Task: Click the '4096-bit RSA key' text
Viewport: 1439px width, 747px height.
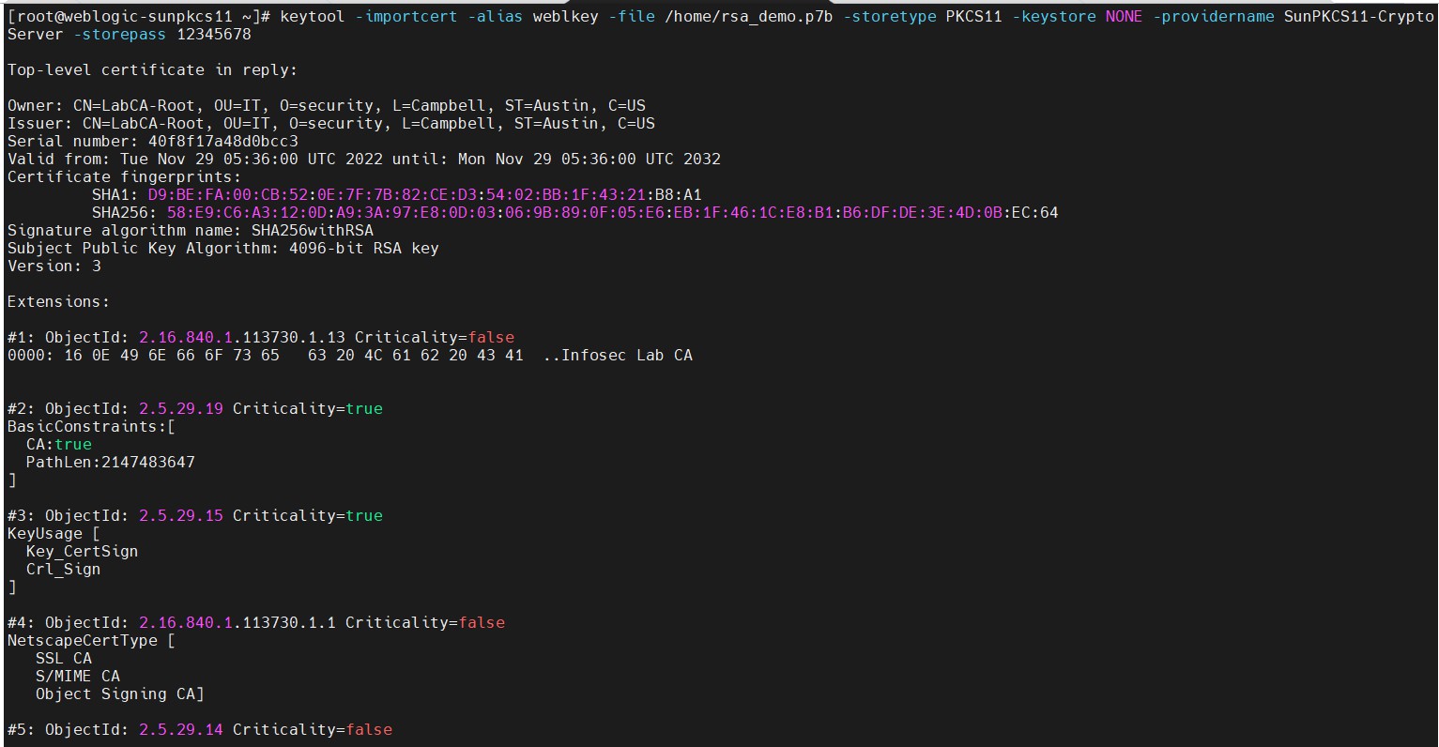Action: pyautogui.click(x=364, y=249)
